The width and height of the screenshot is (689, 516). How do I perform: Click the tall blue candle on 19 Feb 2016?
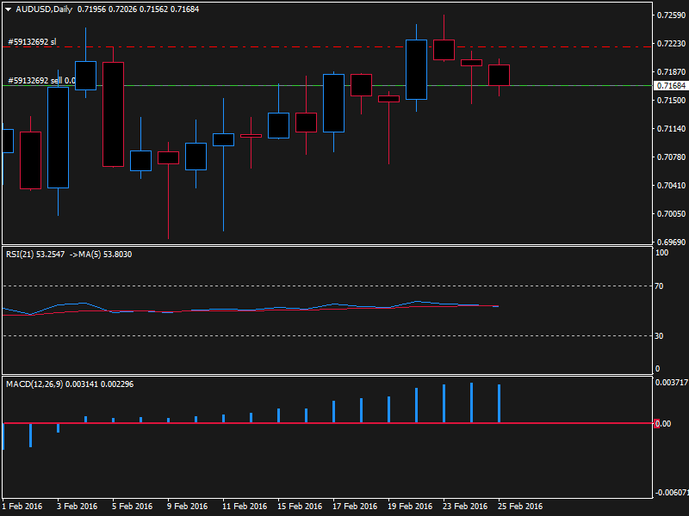pos(416,70)
